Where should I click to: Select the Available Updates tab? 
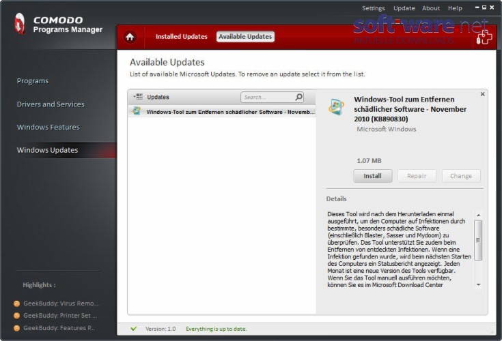point(245,37)
